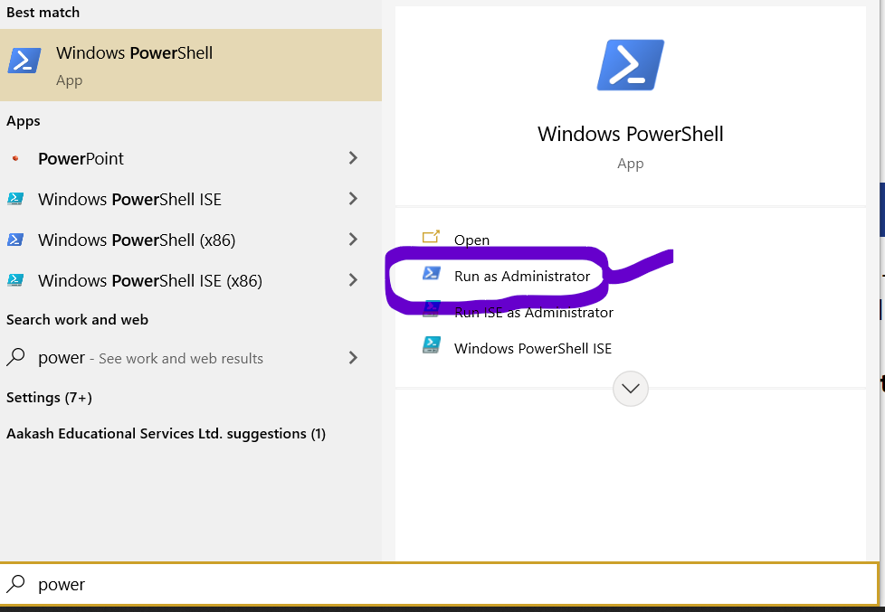This screenshot has height=612, width=885.
Task: Click the down arrow to show more actions
Action: pyautogui.click(x=630, y=389)
